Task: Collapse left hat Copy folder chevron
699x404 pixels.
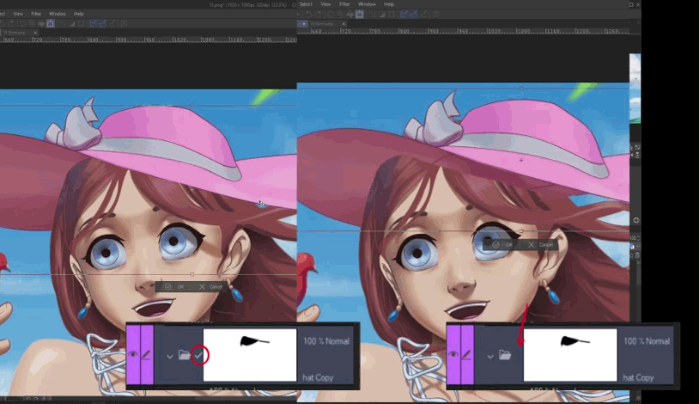Action: click(x=170, y=355)
